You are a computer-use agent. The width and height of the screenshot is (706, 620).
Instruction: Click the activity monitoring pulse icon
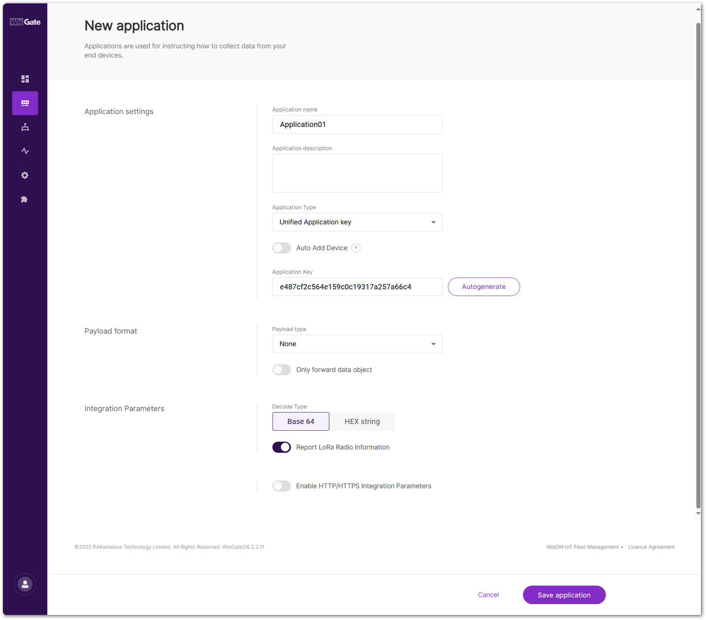click(24, 151)
